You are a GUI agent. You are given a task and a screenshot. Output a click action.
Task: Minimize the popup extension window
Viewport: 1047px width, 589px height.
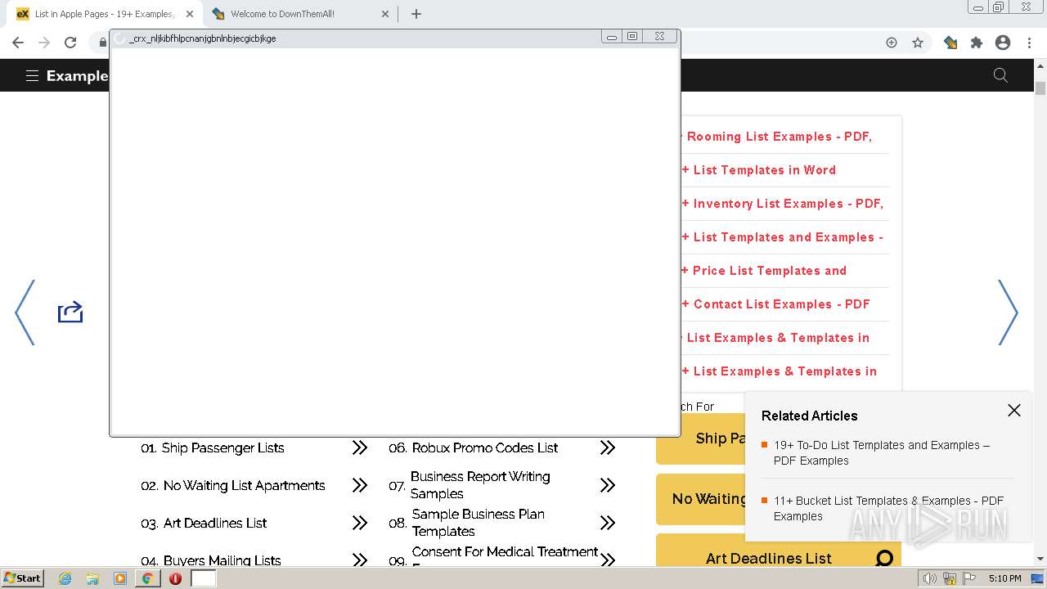click(x=612, y=36)
